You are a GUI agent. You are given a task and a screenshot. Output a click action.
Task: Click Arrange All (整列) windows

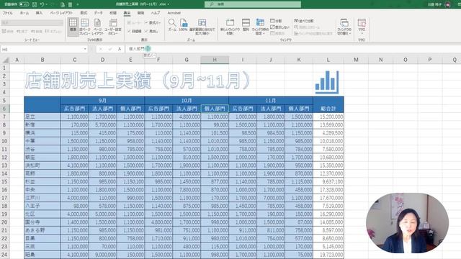(246, 25)
